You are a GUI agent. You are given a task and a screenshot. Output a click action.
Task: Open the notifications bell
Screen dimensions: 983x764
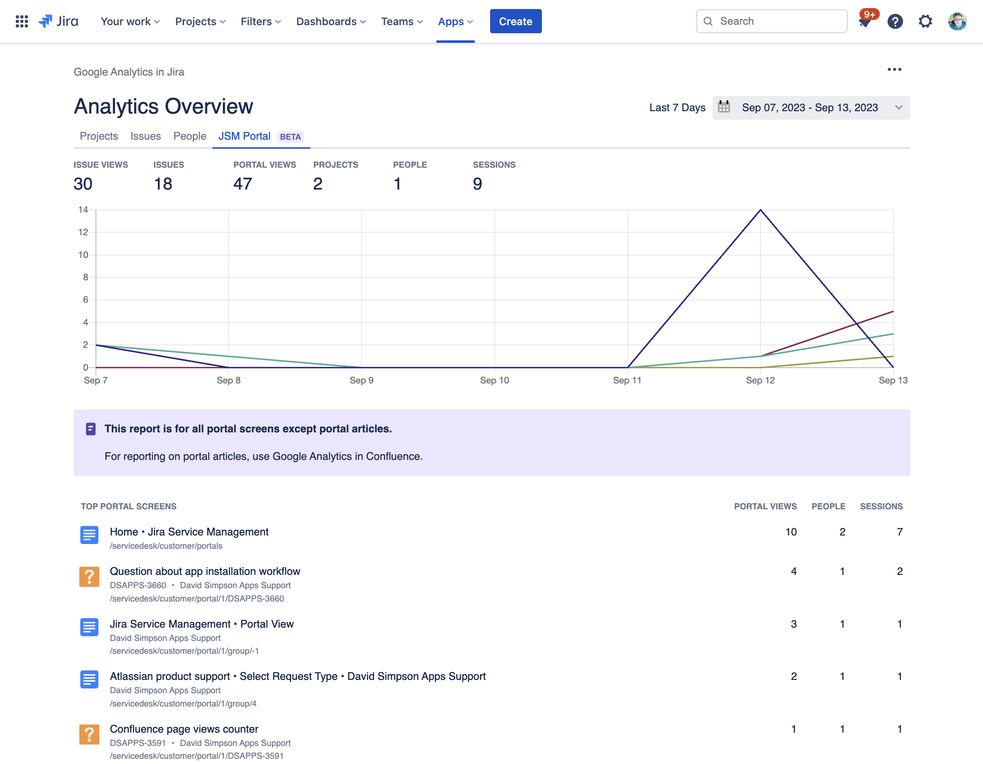865,22
